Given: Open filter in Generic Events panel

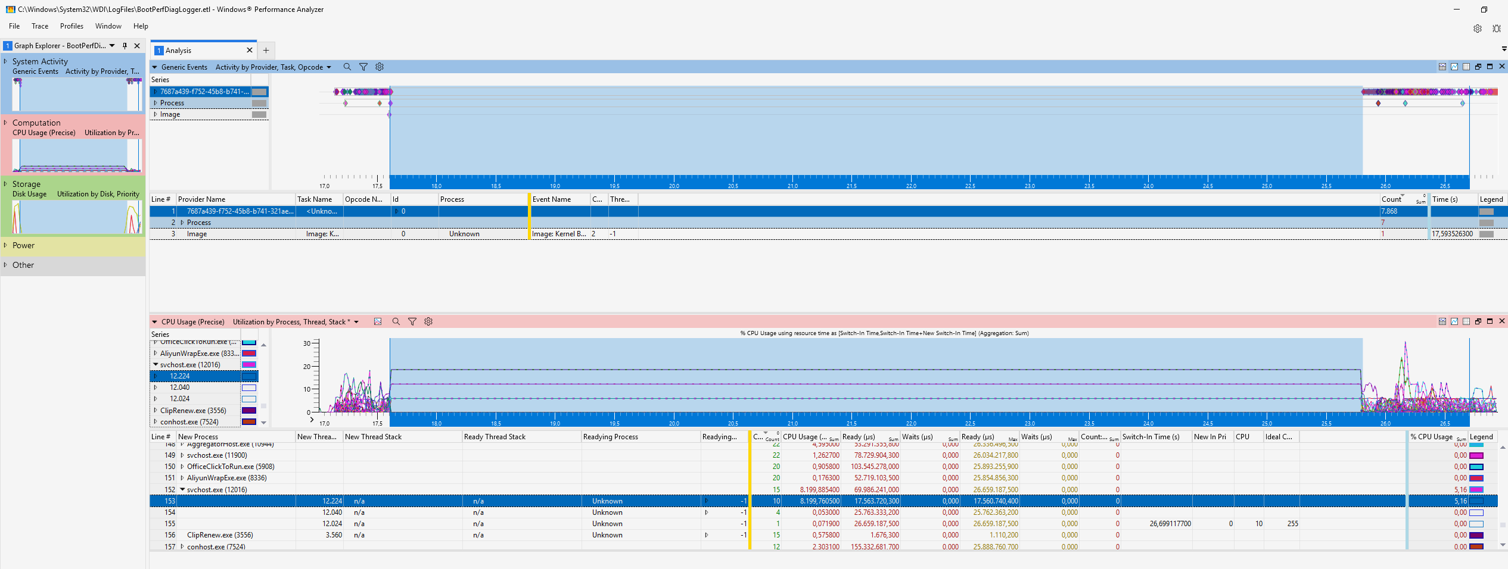Looking at the screenshot, I should pos(363,67).
